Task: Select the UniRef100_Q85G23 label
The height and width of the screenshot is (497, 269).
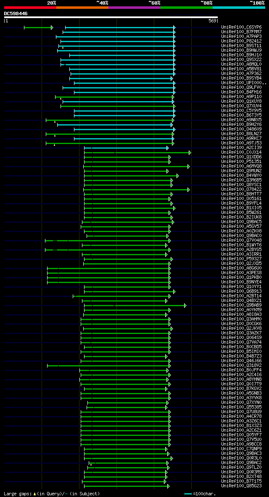Action: tap(241, 485)
